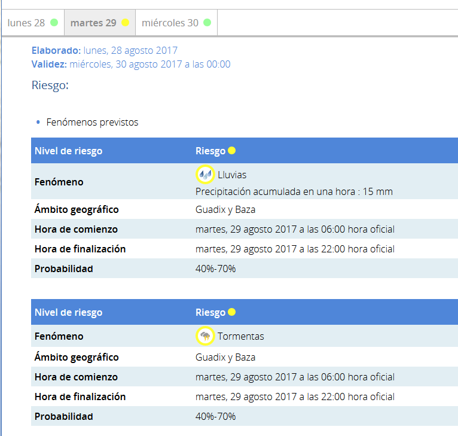Viewport: 458px width, 436px height.
Task: Click the Elaborado date lunes, 28 agosto 2017
Action: [130, 51]
